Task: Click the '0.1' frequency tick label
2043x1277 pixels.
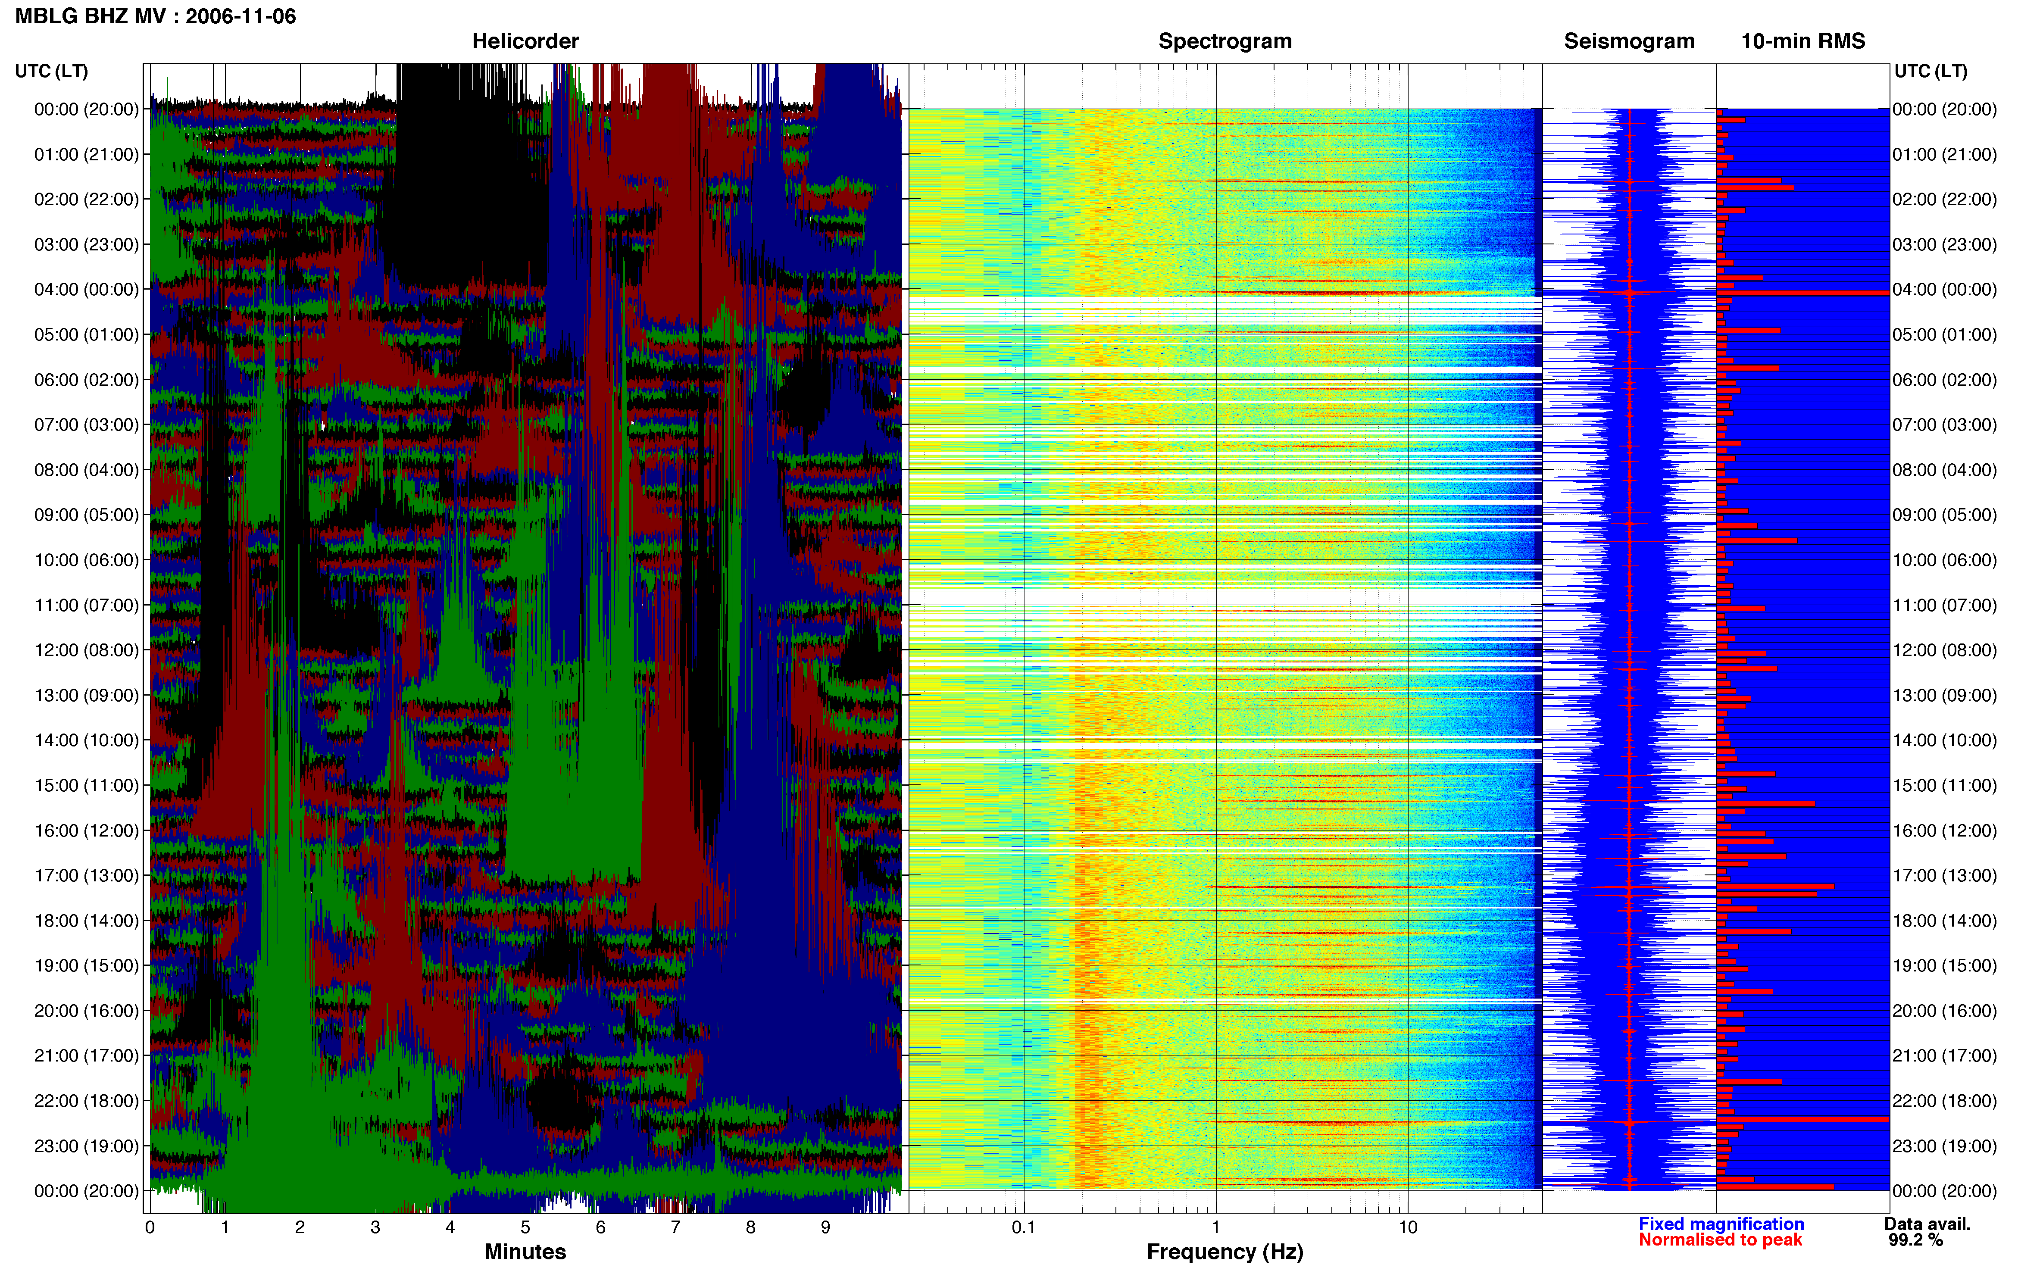Action: click(1024, 1227)
